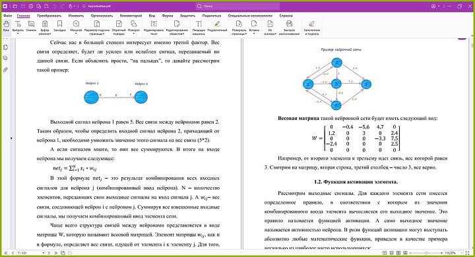Toggle full screen mode in status bar
This screenshot has height=257, width=475.
[x=468, y=253]
